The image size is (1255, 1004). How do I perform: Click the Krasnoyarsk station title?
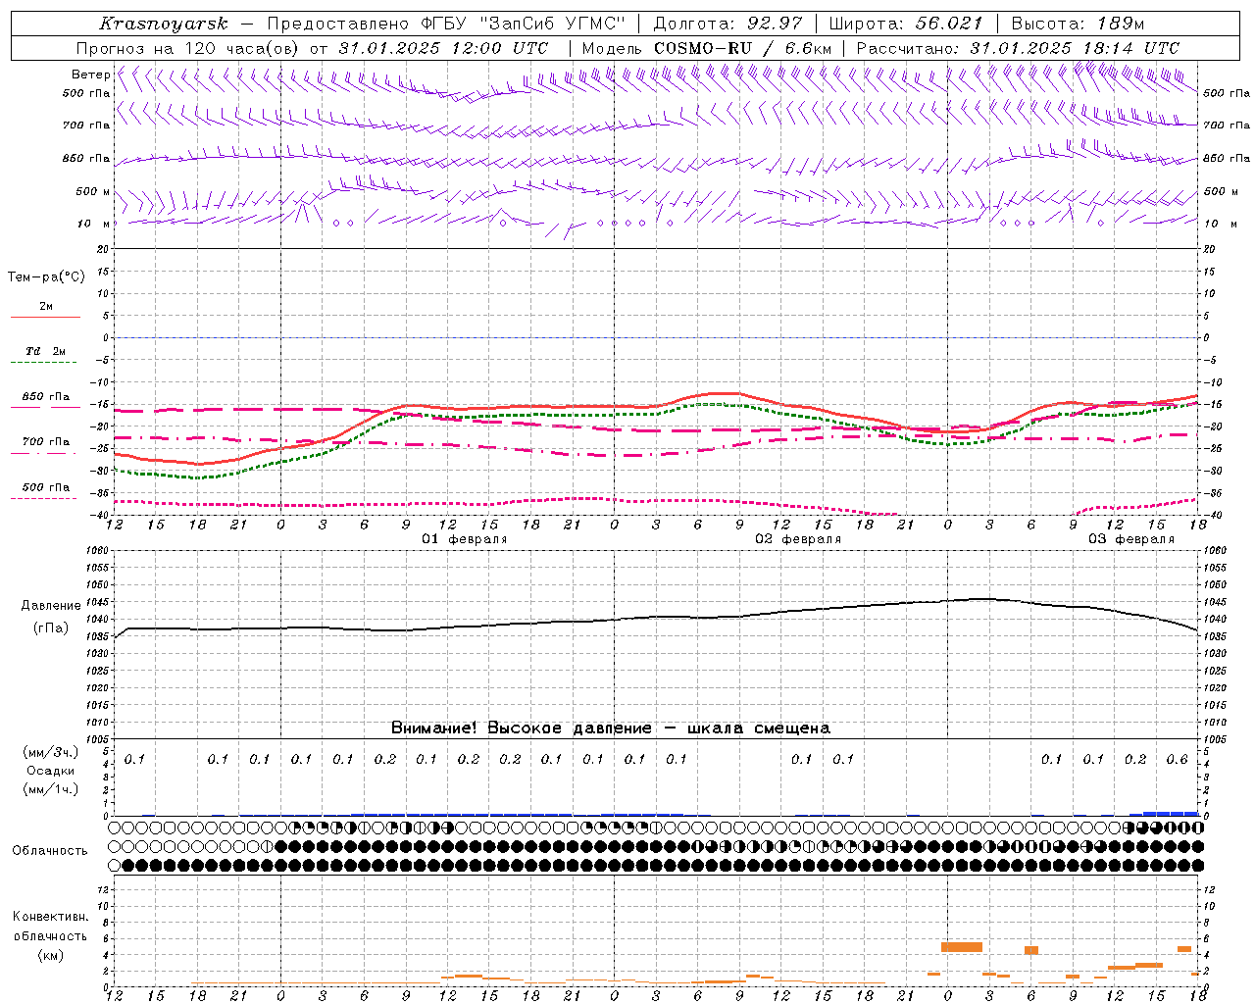point(164,24)
